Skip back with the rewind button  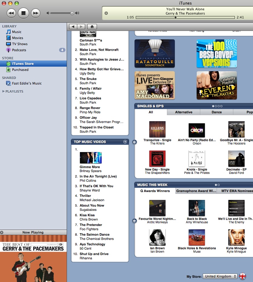[11, 13]
